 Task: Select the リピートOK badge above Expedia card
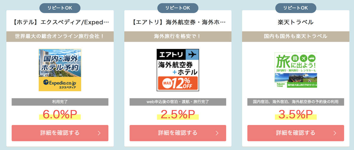pyautogui.click(x=60, y=8)
